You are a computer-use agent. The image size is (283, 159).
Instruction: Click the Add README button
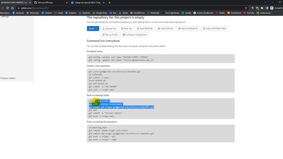(145, 28)
